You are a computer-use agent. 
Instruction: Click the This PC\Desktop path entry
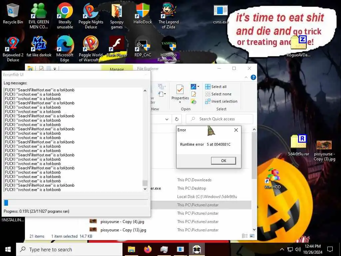pyautogui.click(x=191, y=188)
